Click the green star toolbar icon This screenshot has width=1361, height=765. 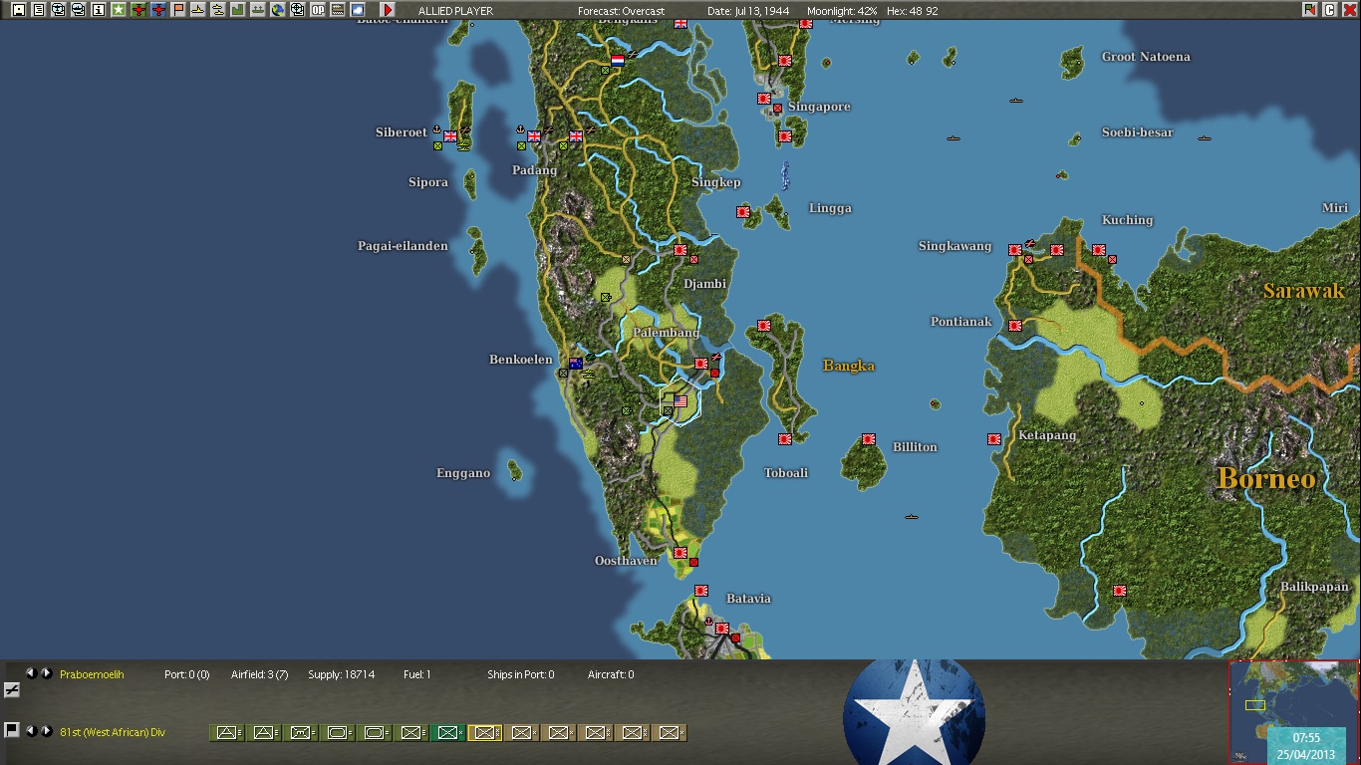[118, 10]
